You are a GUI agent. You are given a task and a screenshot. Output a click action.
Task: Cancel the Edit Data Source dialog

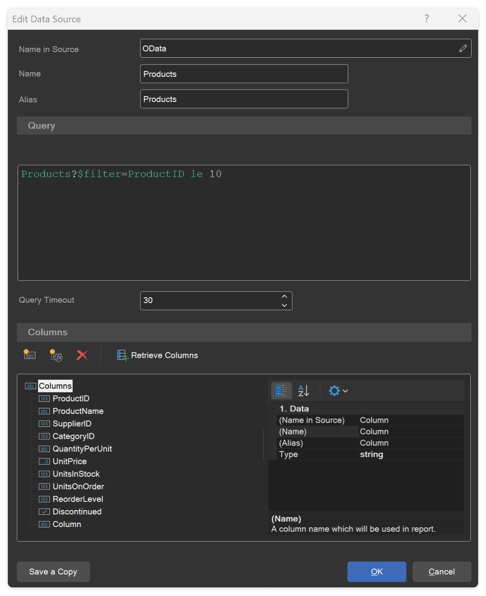441,572
